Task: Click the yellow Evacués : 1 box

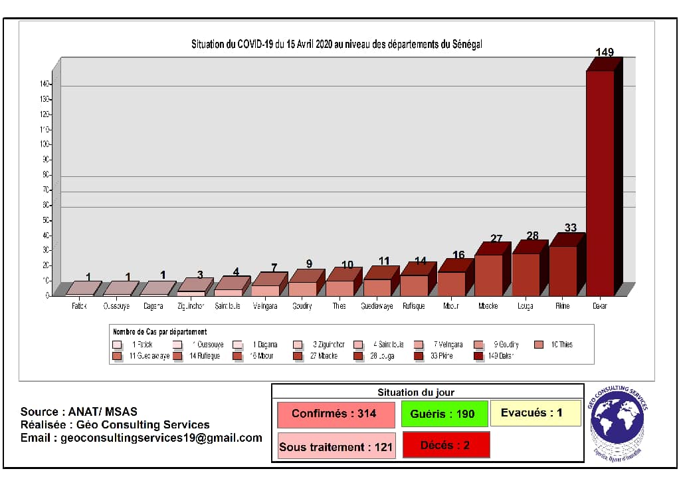Action: pos(535,413)
